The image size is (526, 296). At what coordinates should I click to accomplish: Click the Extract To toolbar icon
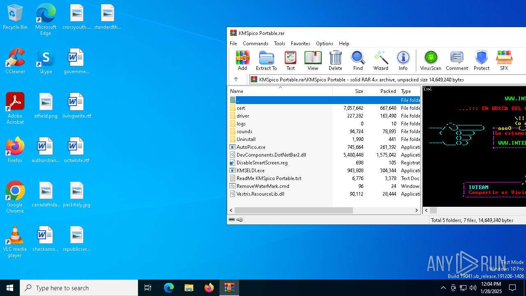(266, 60)
